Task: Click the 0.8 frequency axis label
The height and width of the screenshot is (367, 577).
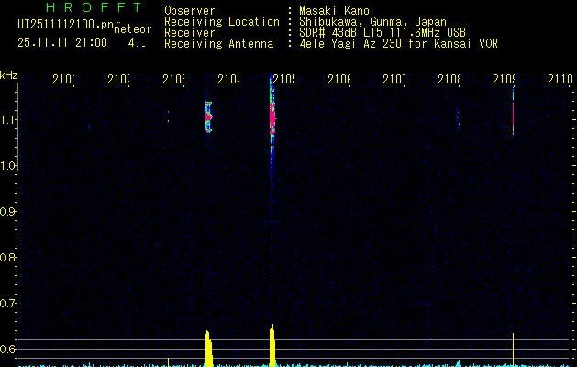Action: click(x=7, y=257)
